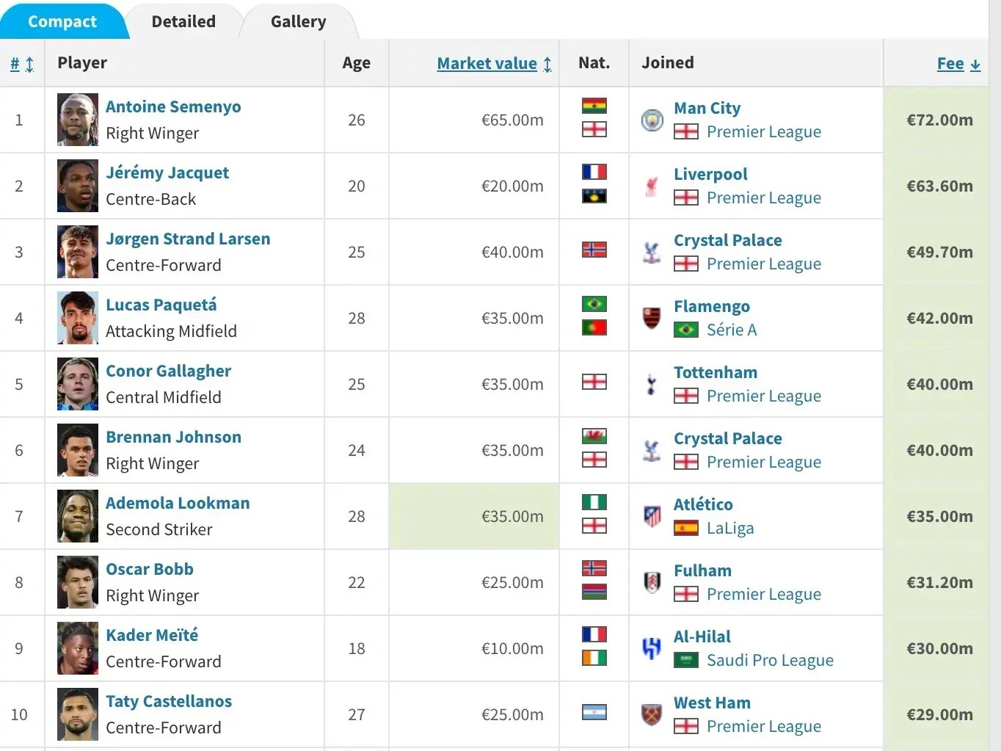Click the Saudi flag beside Saudi Pro League
The image size is (1001, 751).
[685, 660]
